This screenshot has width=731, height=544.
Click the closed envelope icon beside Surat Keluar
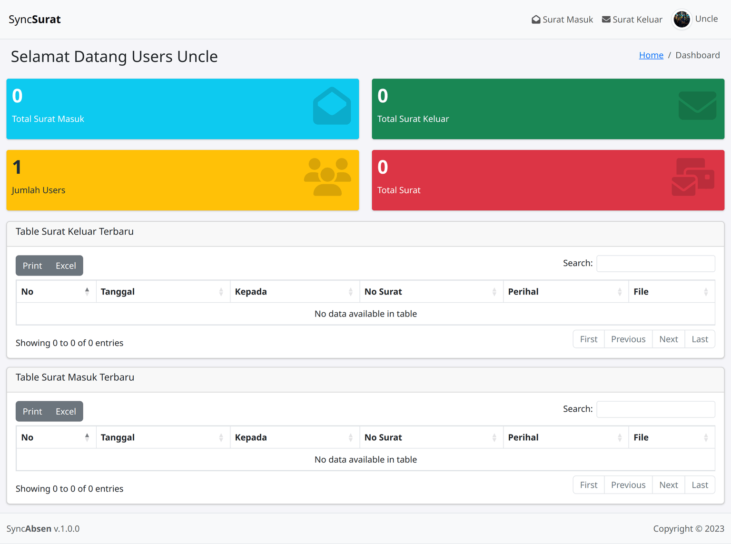[x=606, y=20]
